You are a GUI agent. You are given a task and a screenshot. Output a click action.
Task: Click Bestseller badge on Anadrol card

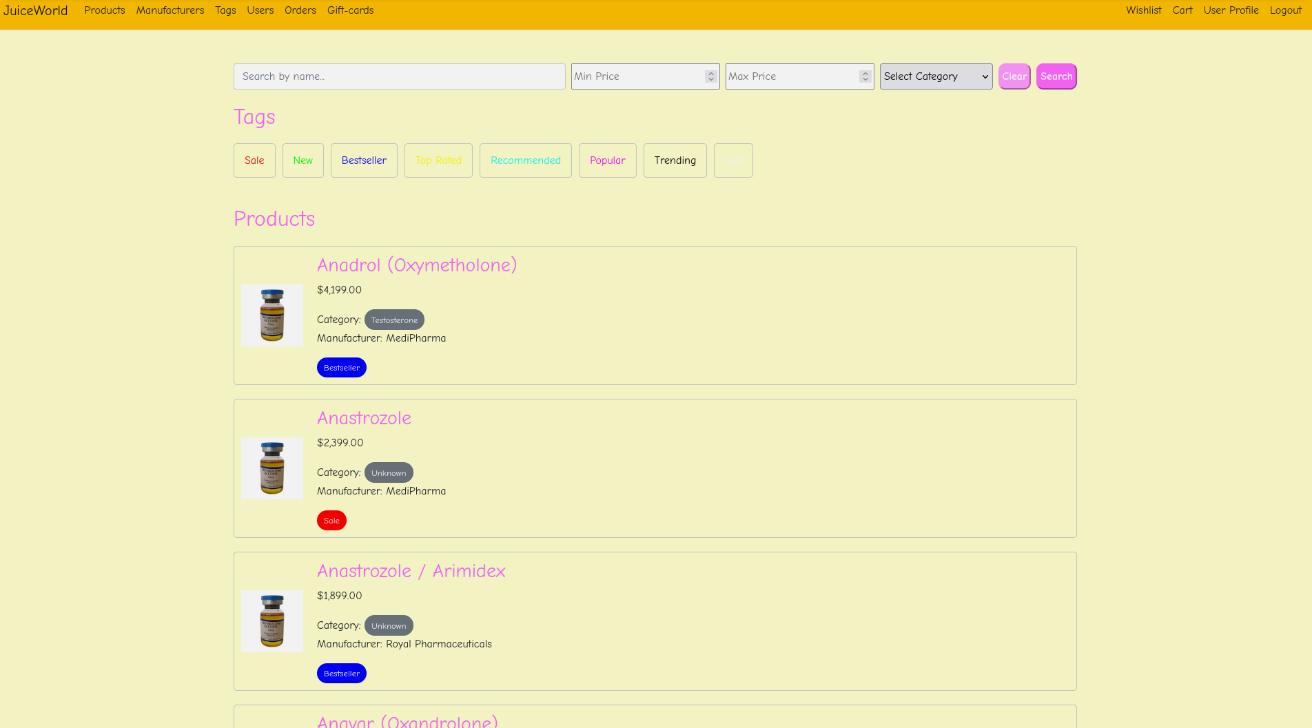pos(342,368)
